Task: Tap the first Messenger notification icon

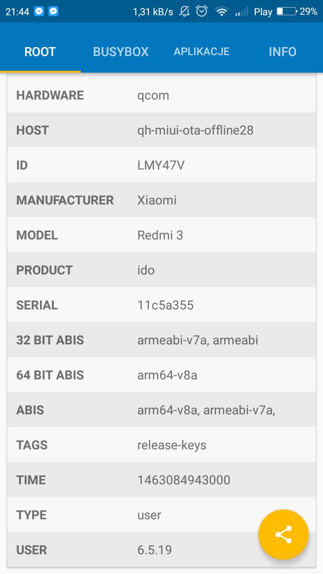Action: (39, 12)
